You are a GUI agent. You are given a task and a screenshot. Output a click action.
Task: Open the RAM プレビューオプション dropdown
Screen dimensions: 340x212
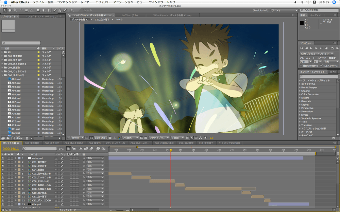317,54
